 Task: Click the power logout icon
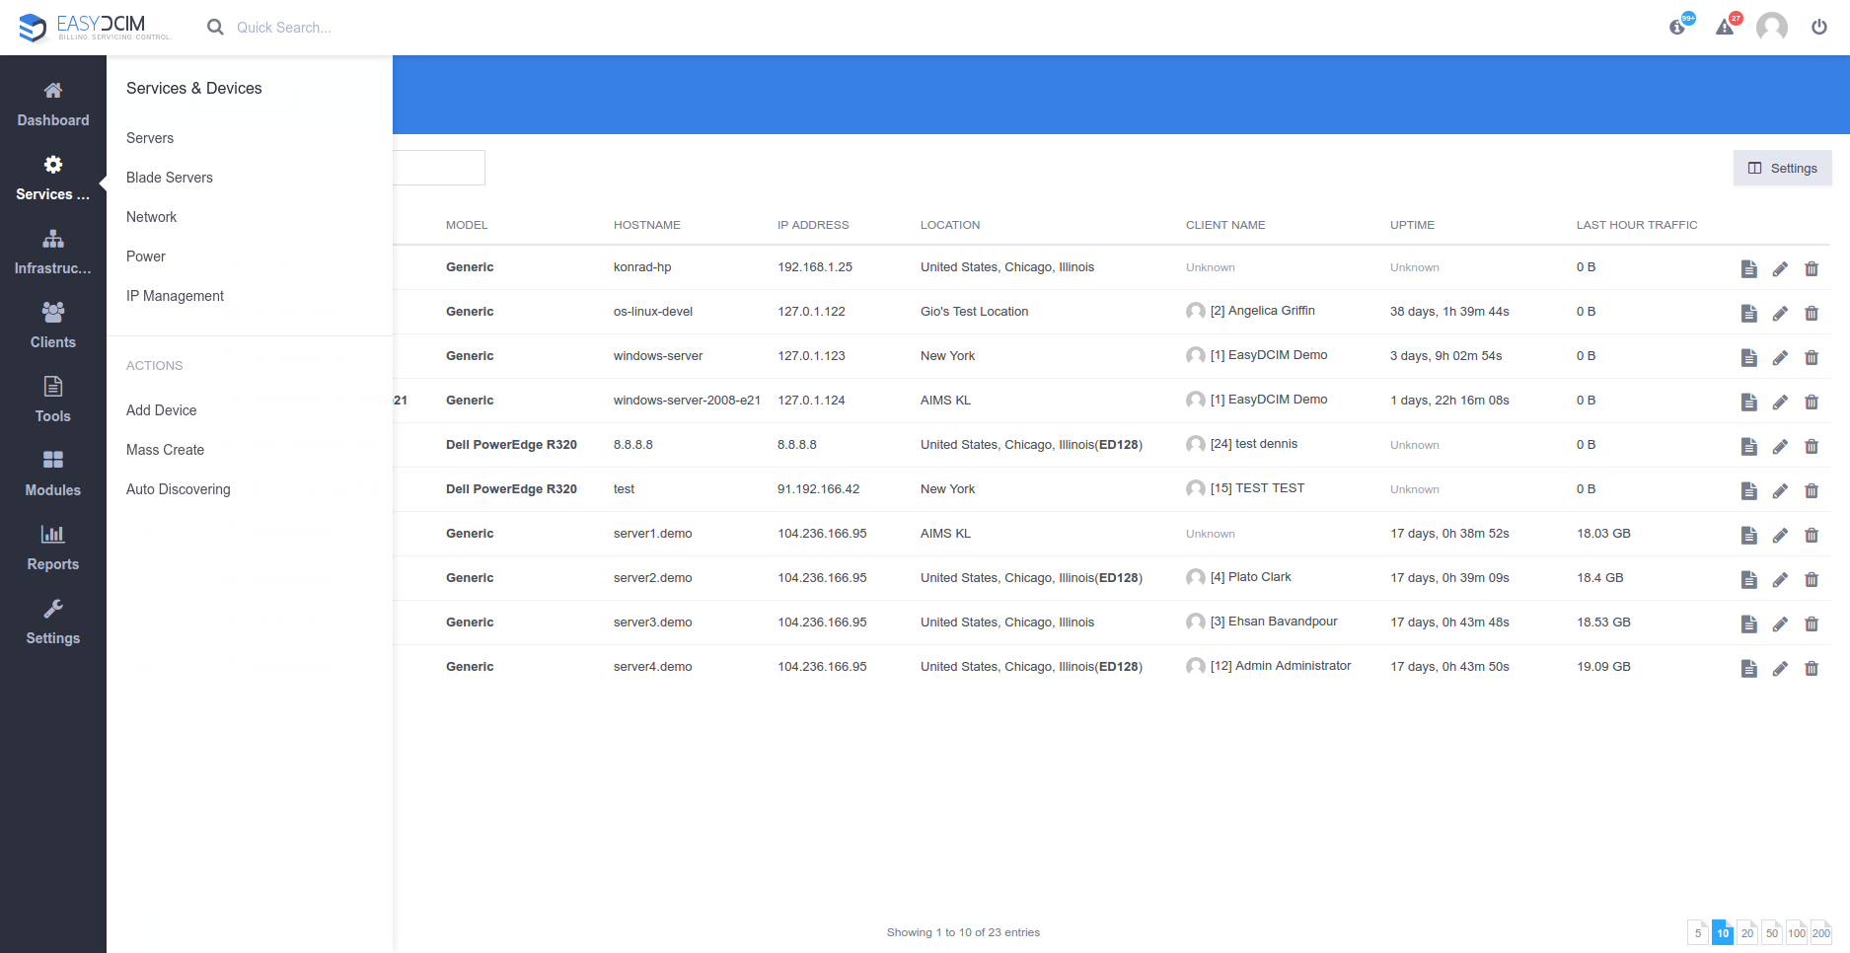click(x=1819, y=27)
